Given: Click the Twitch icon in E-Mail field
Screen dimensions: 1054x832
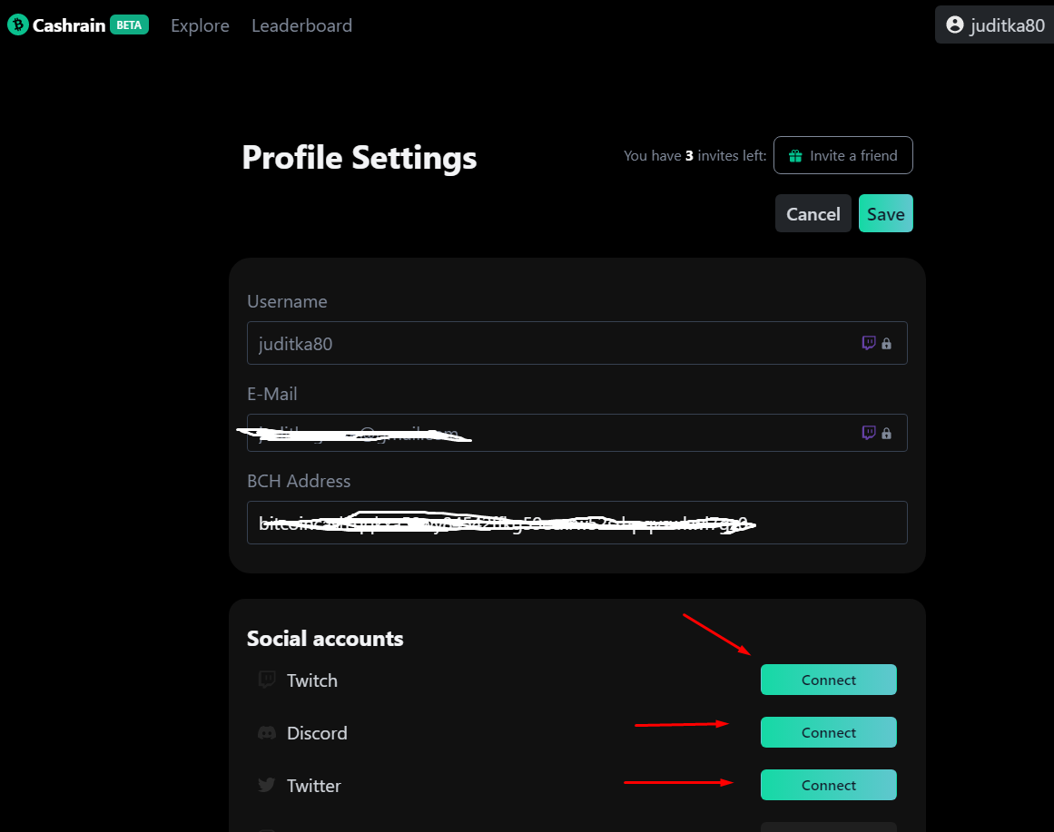Looking at the screenshot, I should (869, 433).
